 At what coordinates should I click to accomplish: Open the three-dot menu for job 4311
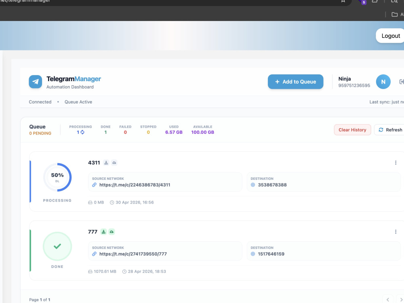396,162
